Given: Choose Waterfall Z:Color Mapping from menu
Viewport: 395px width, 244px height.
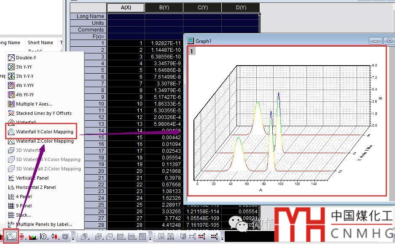Looking at the screenshot, I should coord(44,141).
